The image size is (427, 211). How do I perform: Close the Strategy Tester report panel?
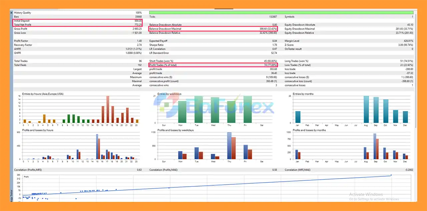point(11,13)
